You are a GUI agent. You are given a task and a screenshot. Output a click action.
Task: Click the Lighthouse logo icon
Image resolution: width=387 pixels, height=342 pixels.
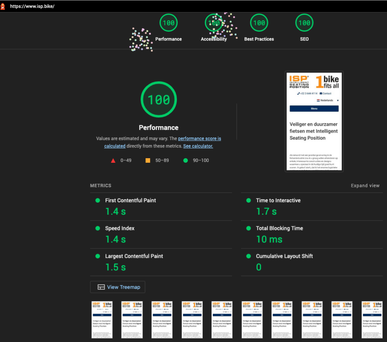(x=3, y=6)
